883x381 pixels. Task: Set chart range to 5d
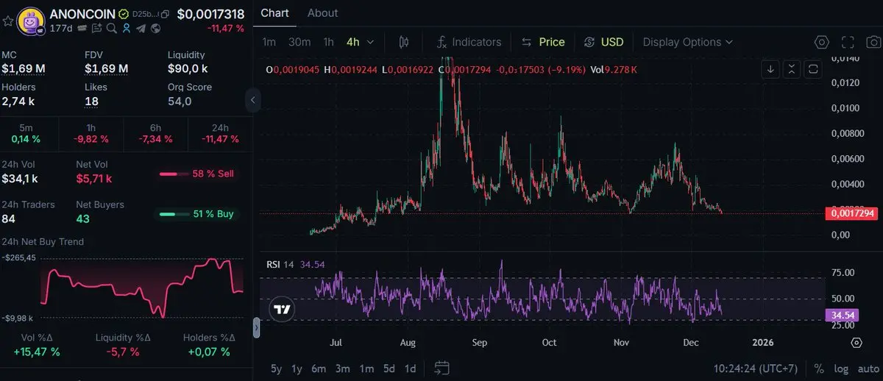click(389, 368)
